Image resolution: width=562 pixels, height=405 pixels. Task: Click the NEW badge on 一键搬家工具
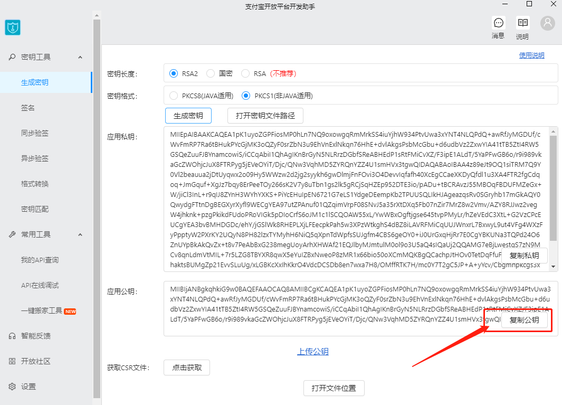[70, 312]
